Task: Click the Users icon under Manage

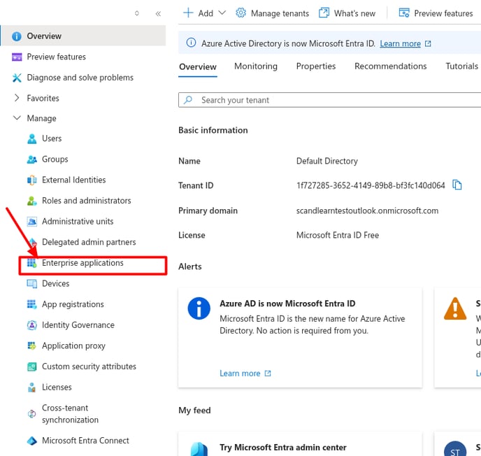Action: point(31,138)
